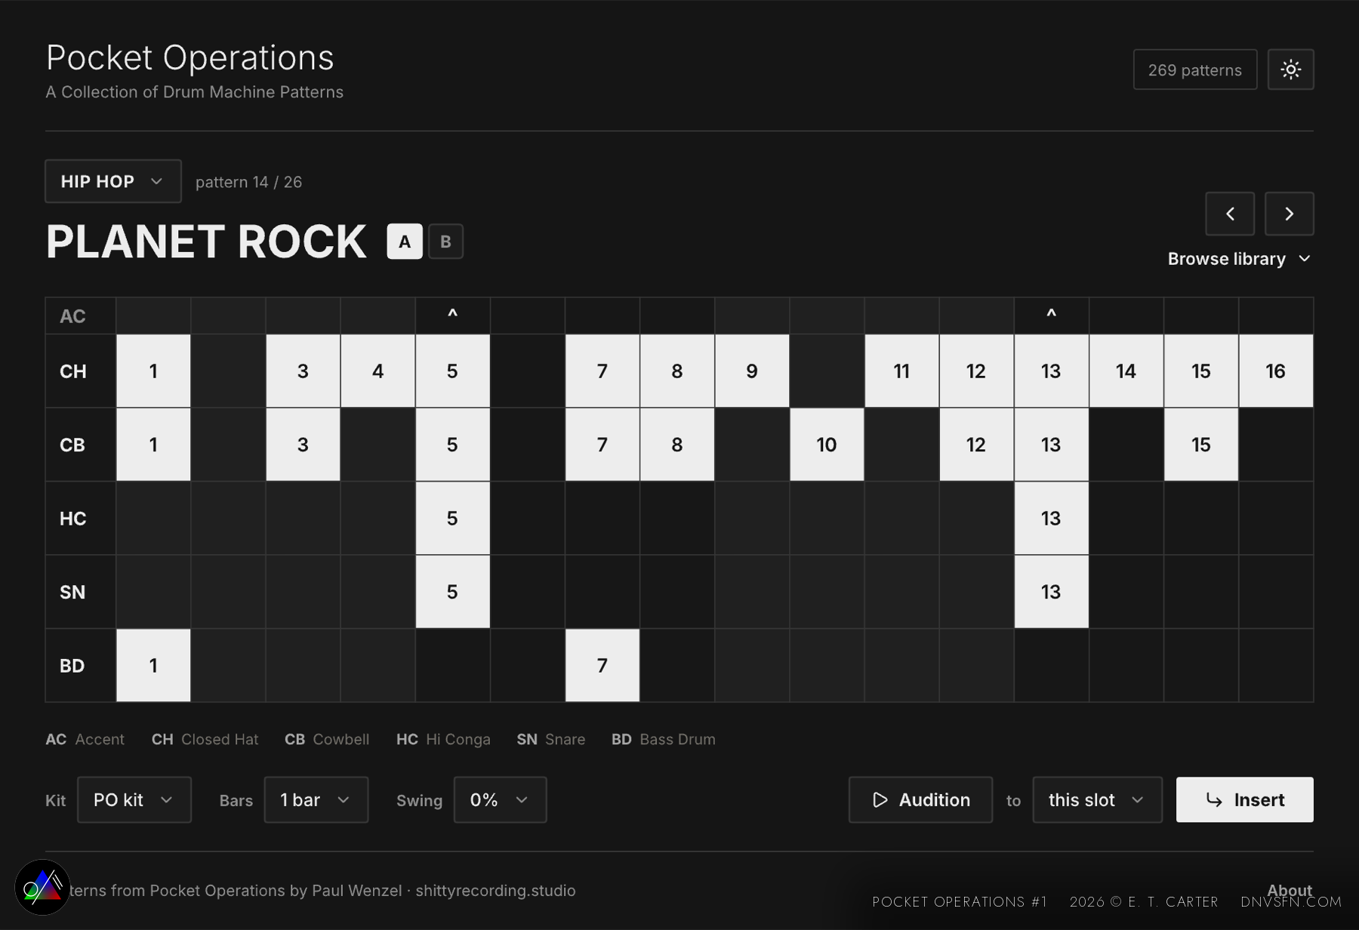This screenshot has height=930, width=1359.
Task: Toggle Closed Hat step 14
Action: 1126,371
